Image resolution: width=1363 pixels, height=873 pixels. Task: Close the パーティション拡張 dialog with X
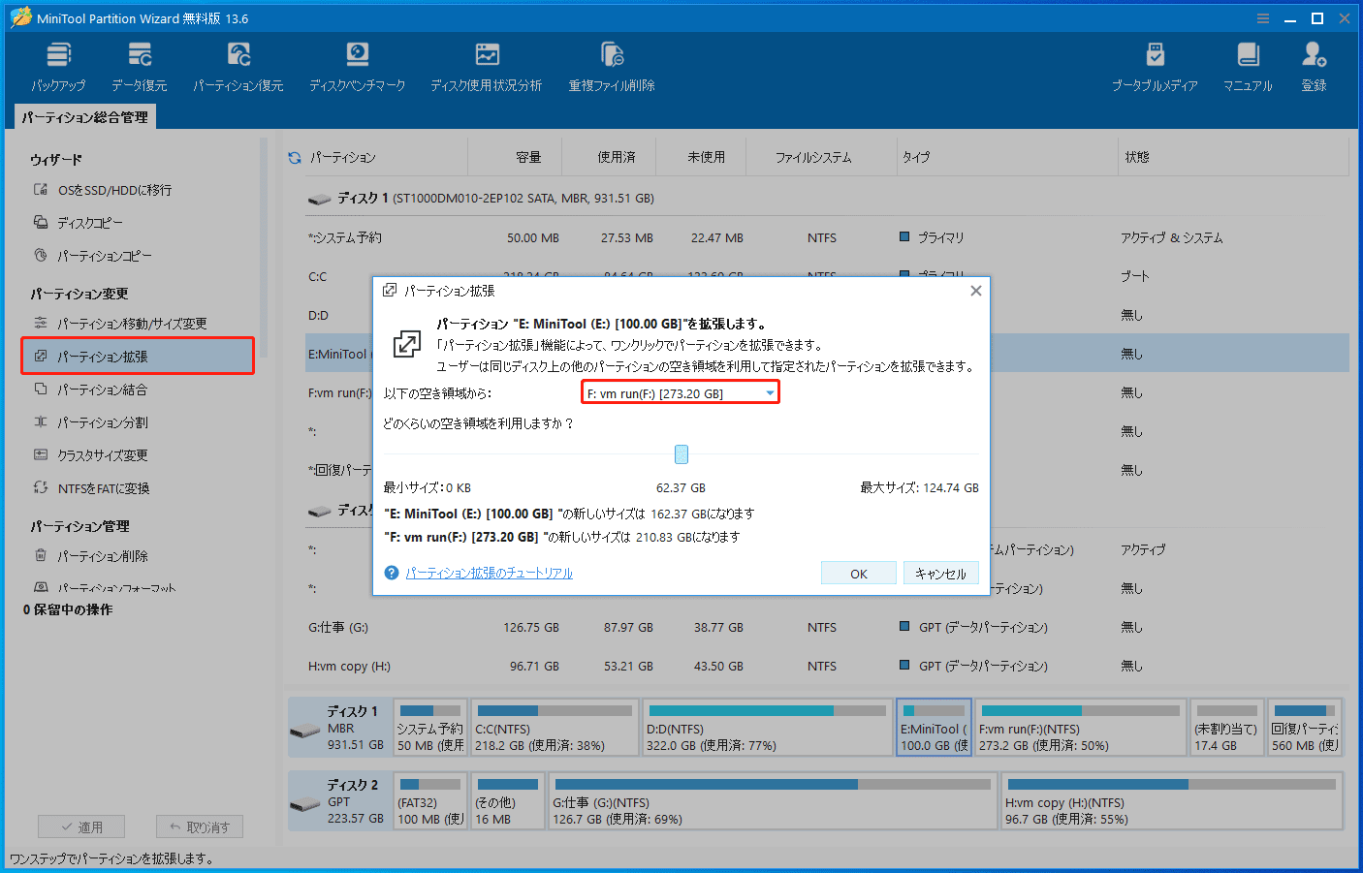pyautogui.click(x=976, y=291)
